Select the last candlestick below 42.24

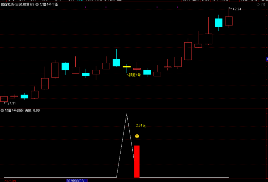229,21
